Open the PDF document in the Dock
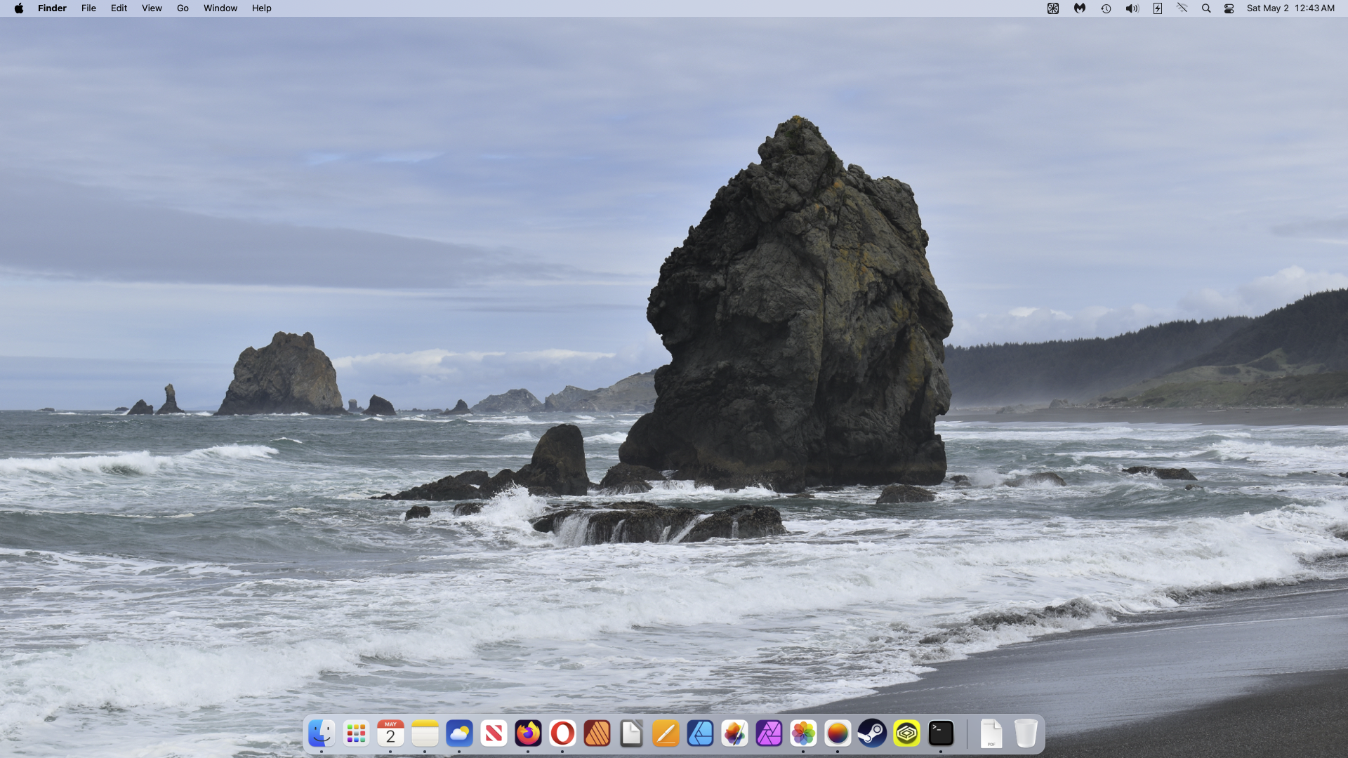 pyautogui.click(x=991, y=734)
